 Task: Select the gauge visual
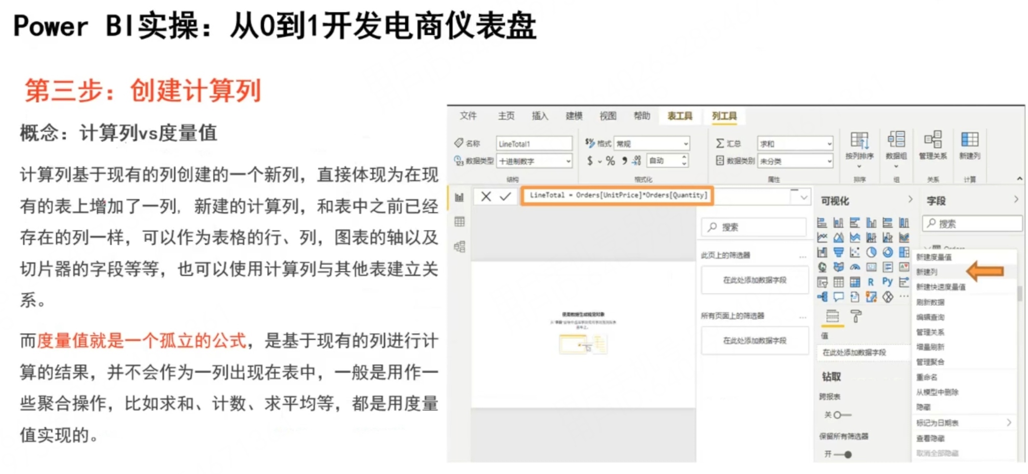coord(855,267)
